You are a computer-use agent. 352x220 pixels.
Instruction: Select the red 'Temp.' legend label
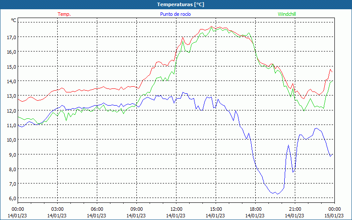tap(64, 14)
